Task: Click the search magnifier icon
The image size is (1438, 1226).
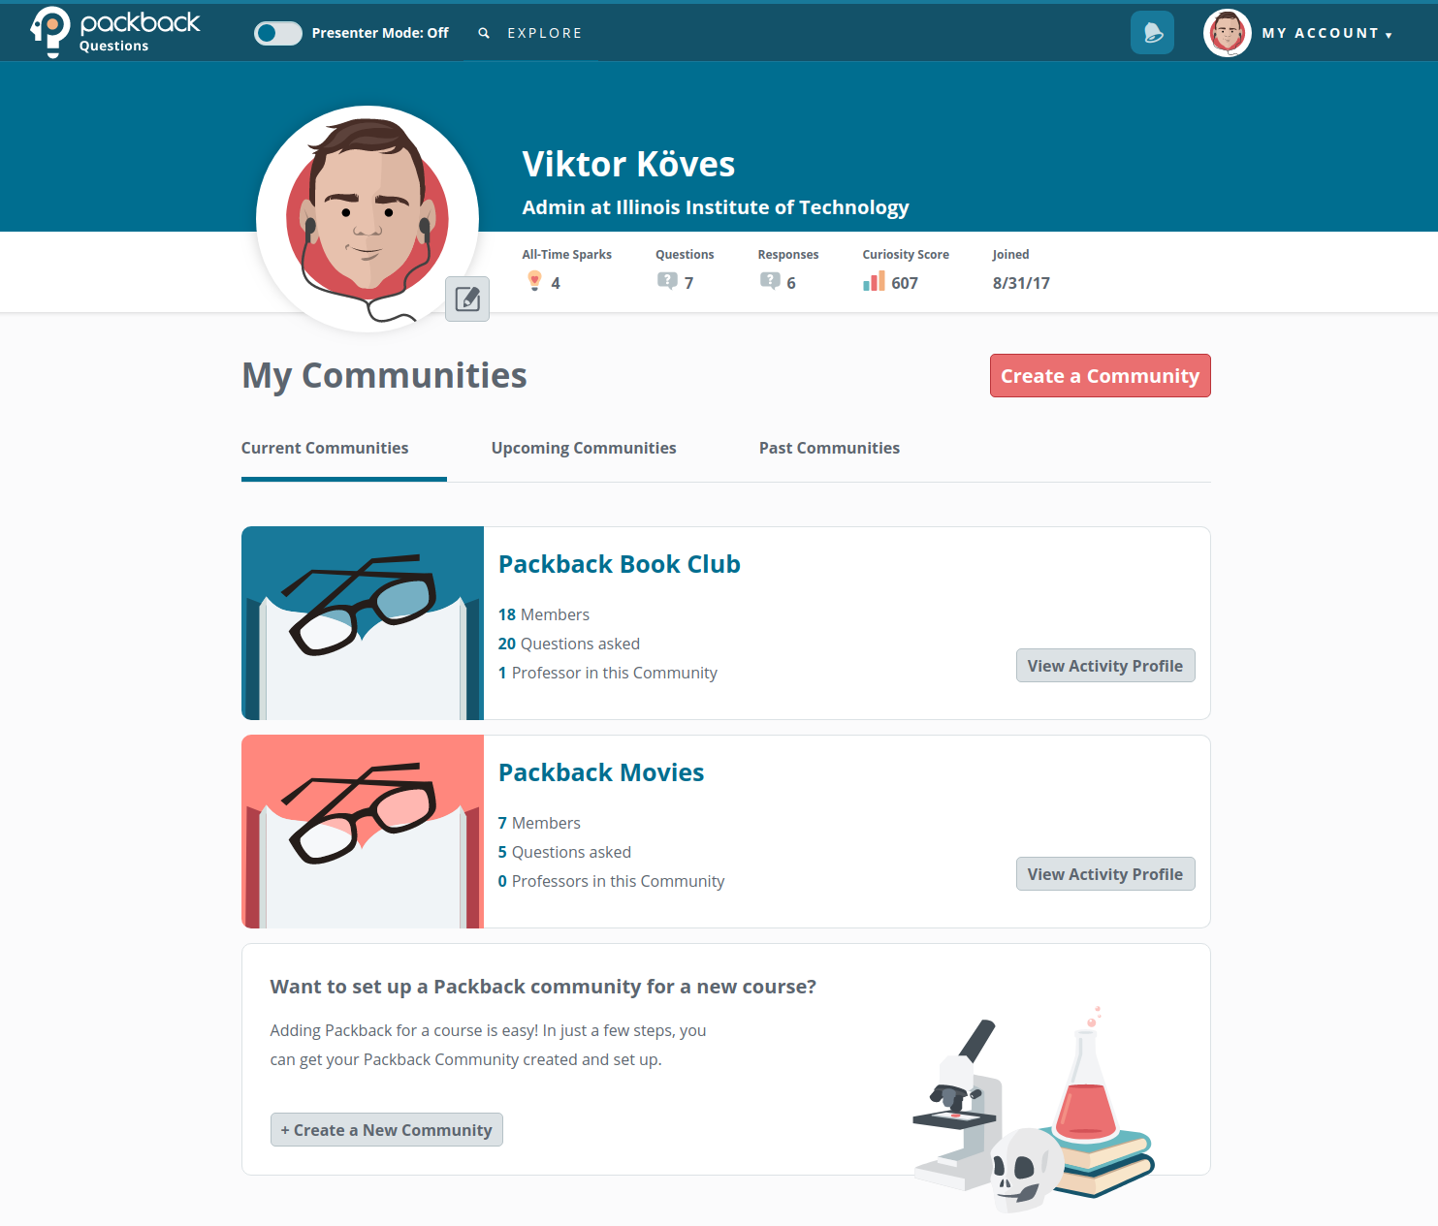Action: coord(484,33)
